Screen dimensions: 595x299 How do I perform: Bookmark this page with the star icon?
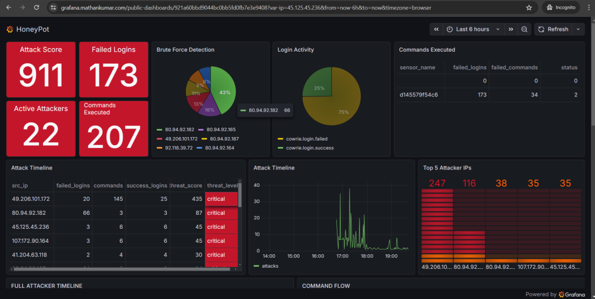pyautogui.click(x=529, y=8)
